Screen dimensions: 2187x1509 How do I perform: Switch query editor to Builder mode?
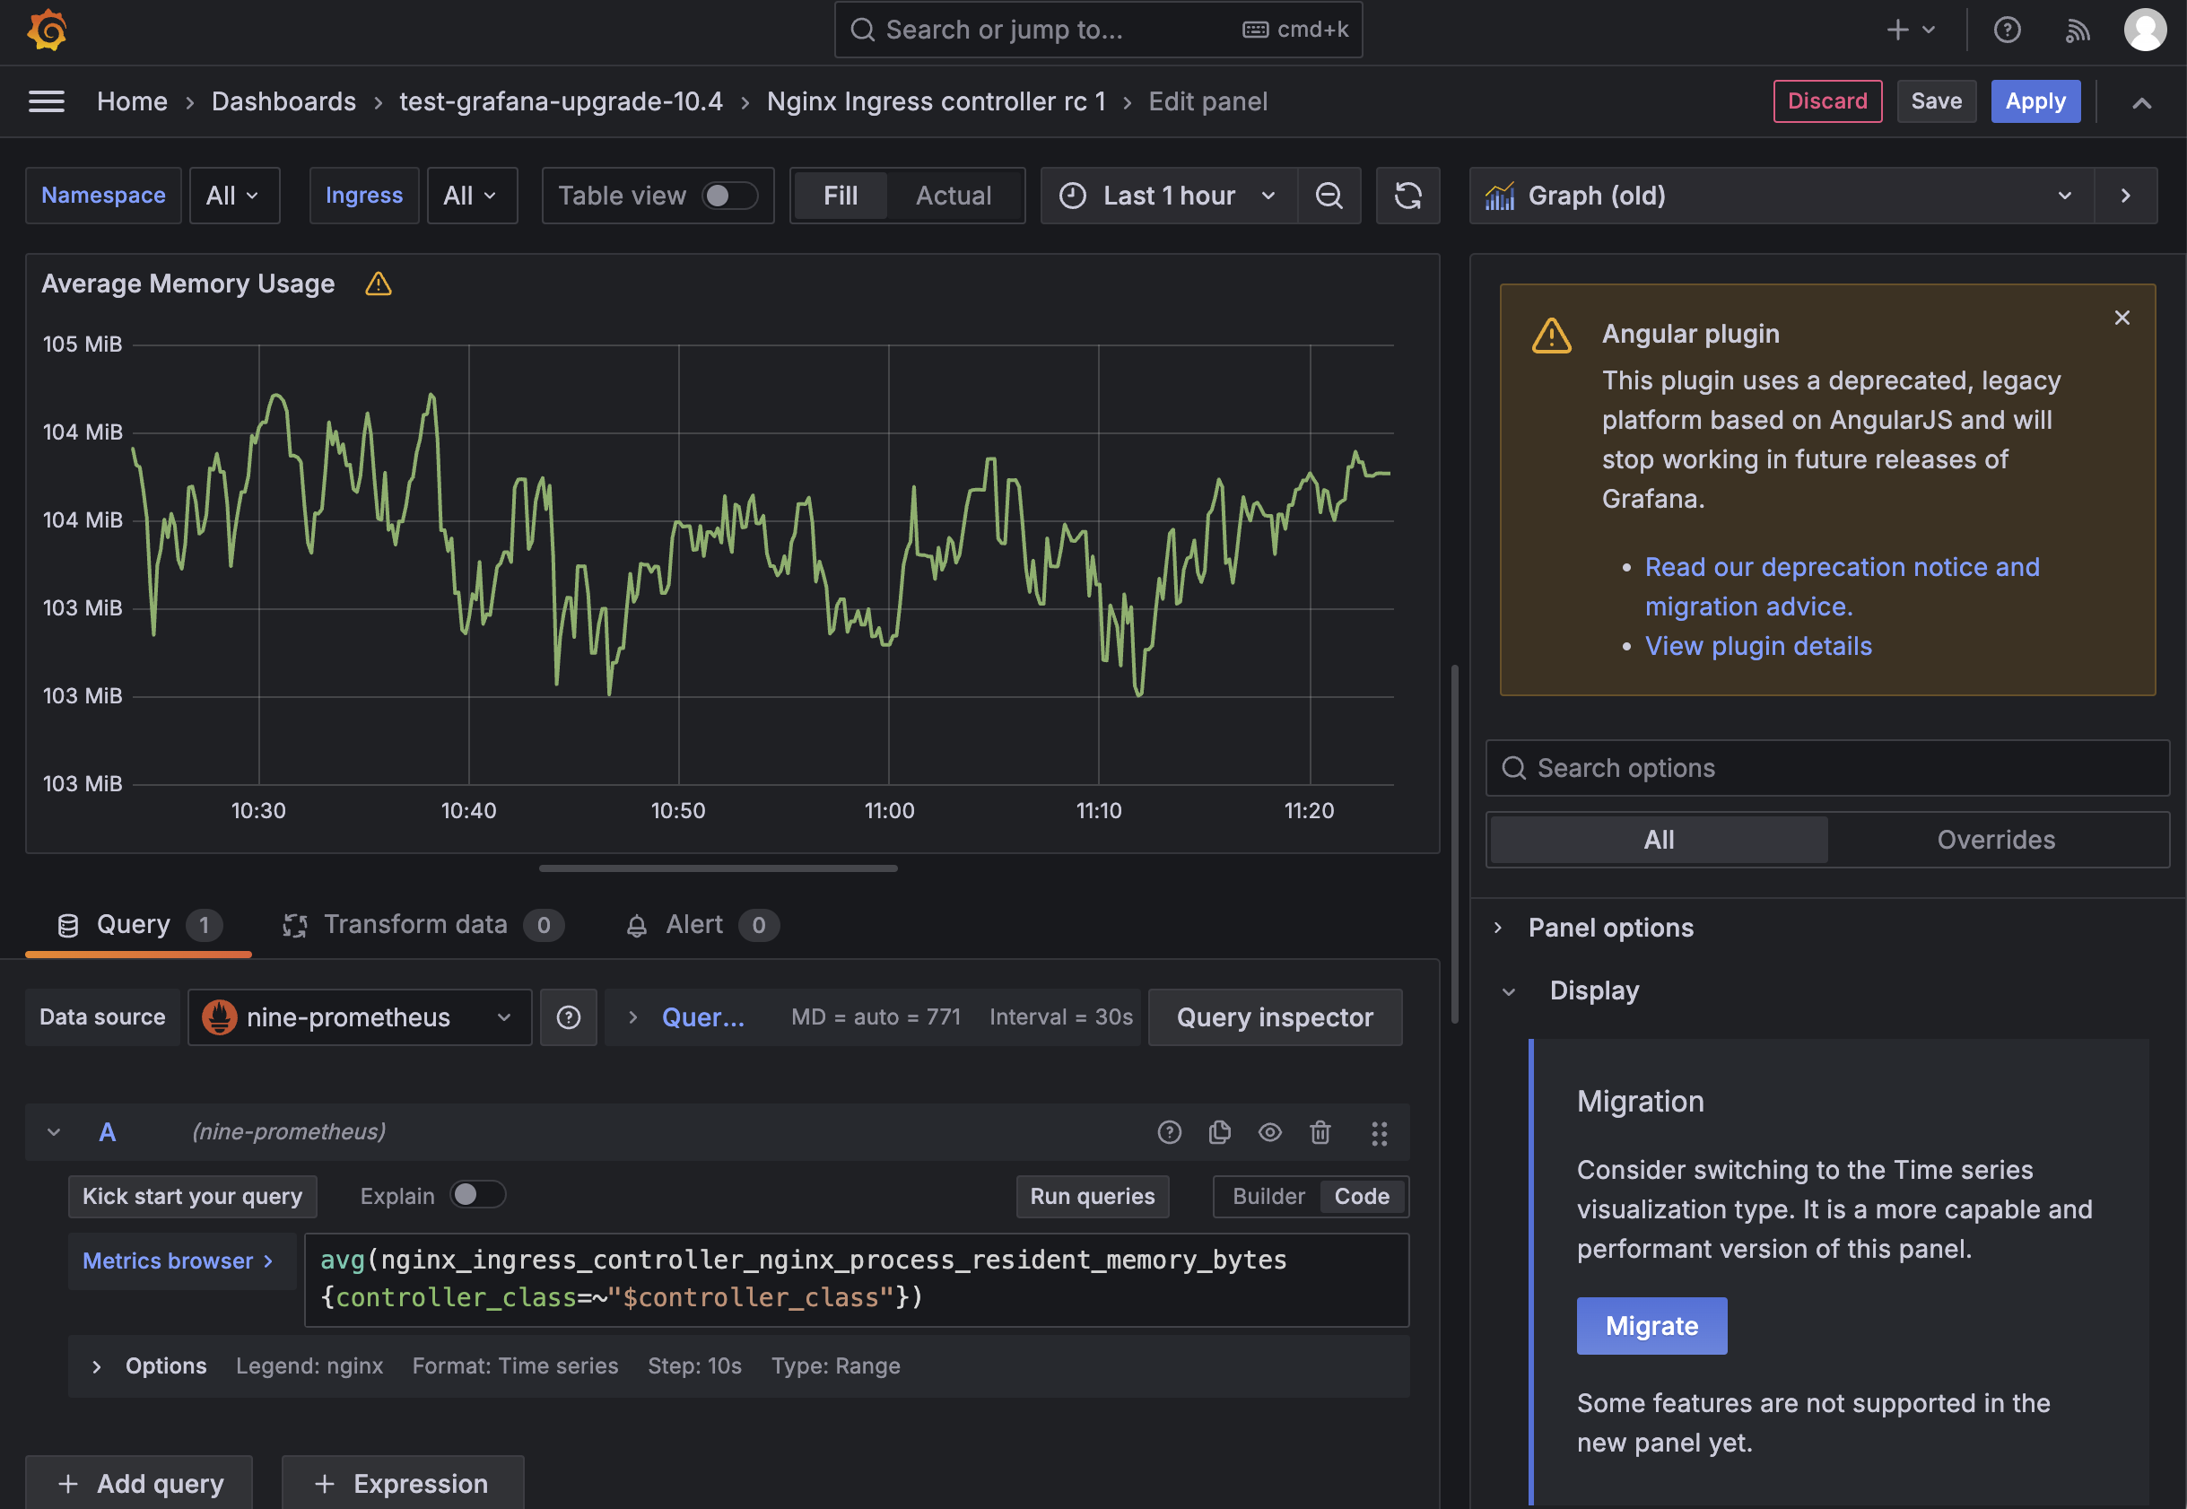point(1268,1196)
